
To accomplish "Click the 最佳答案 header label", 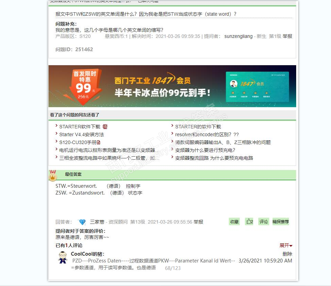I will 73,174.
